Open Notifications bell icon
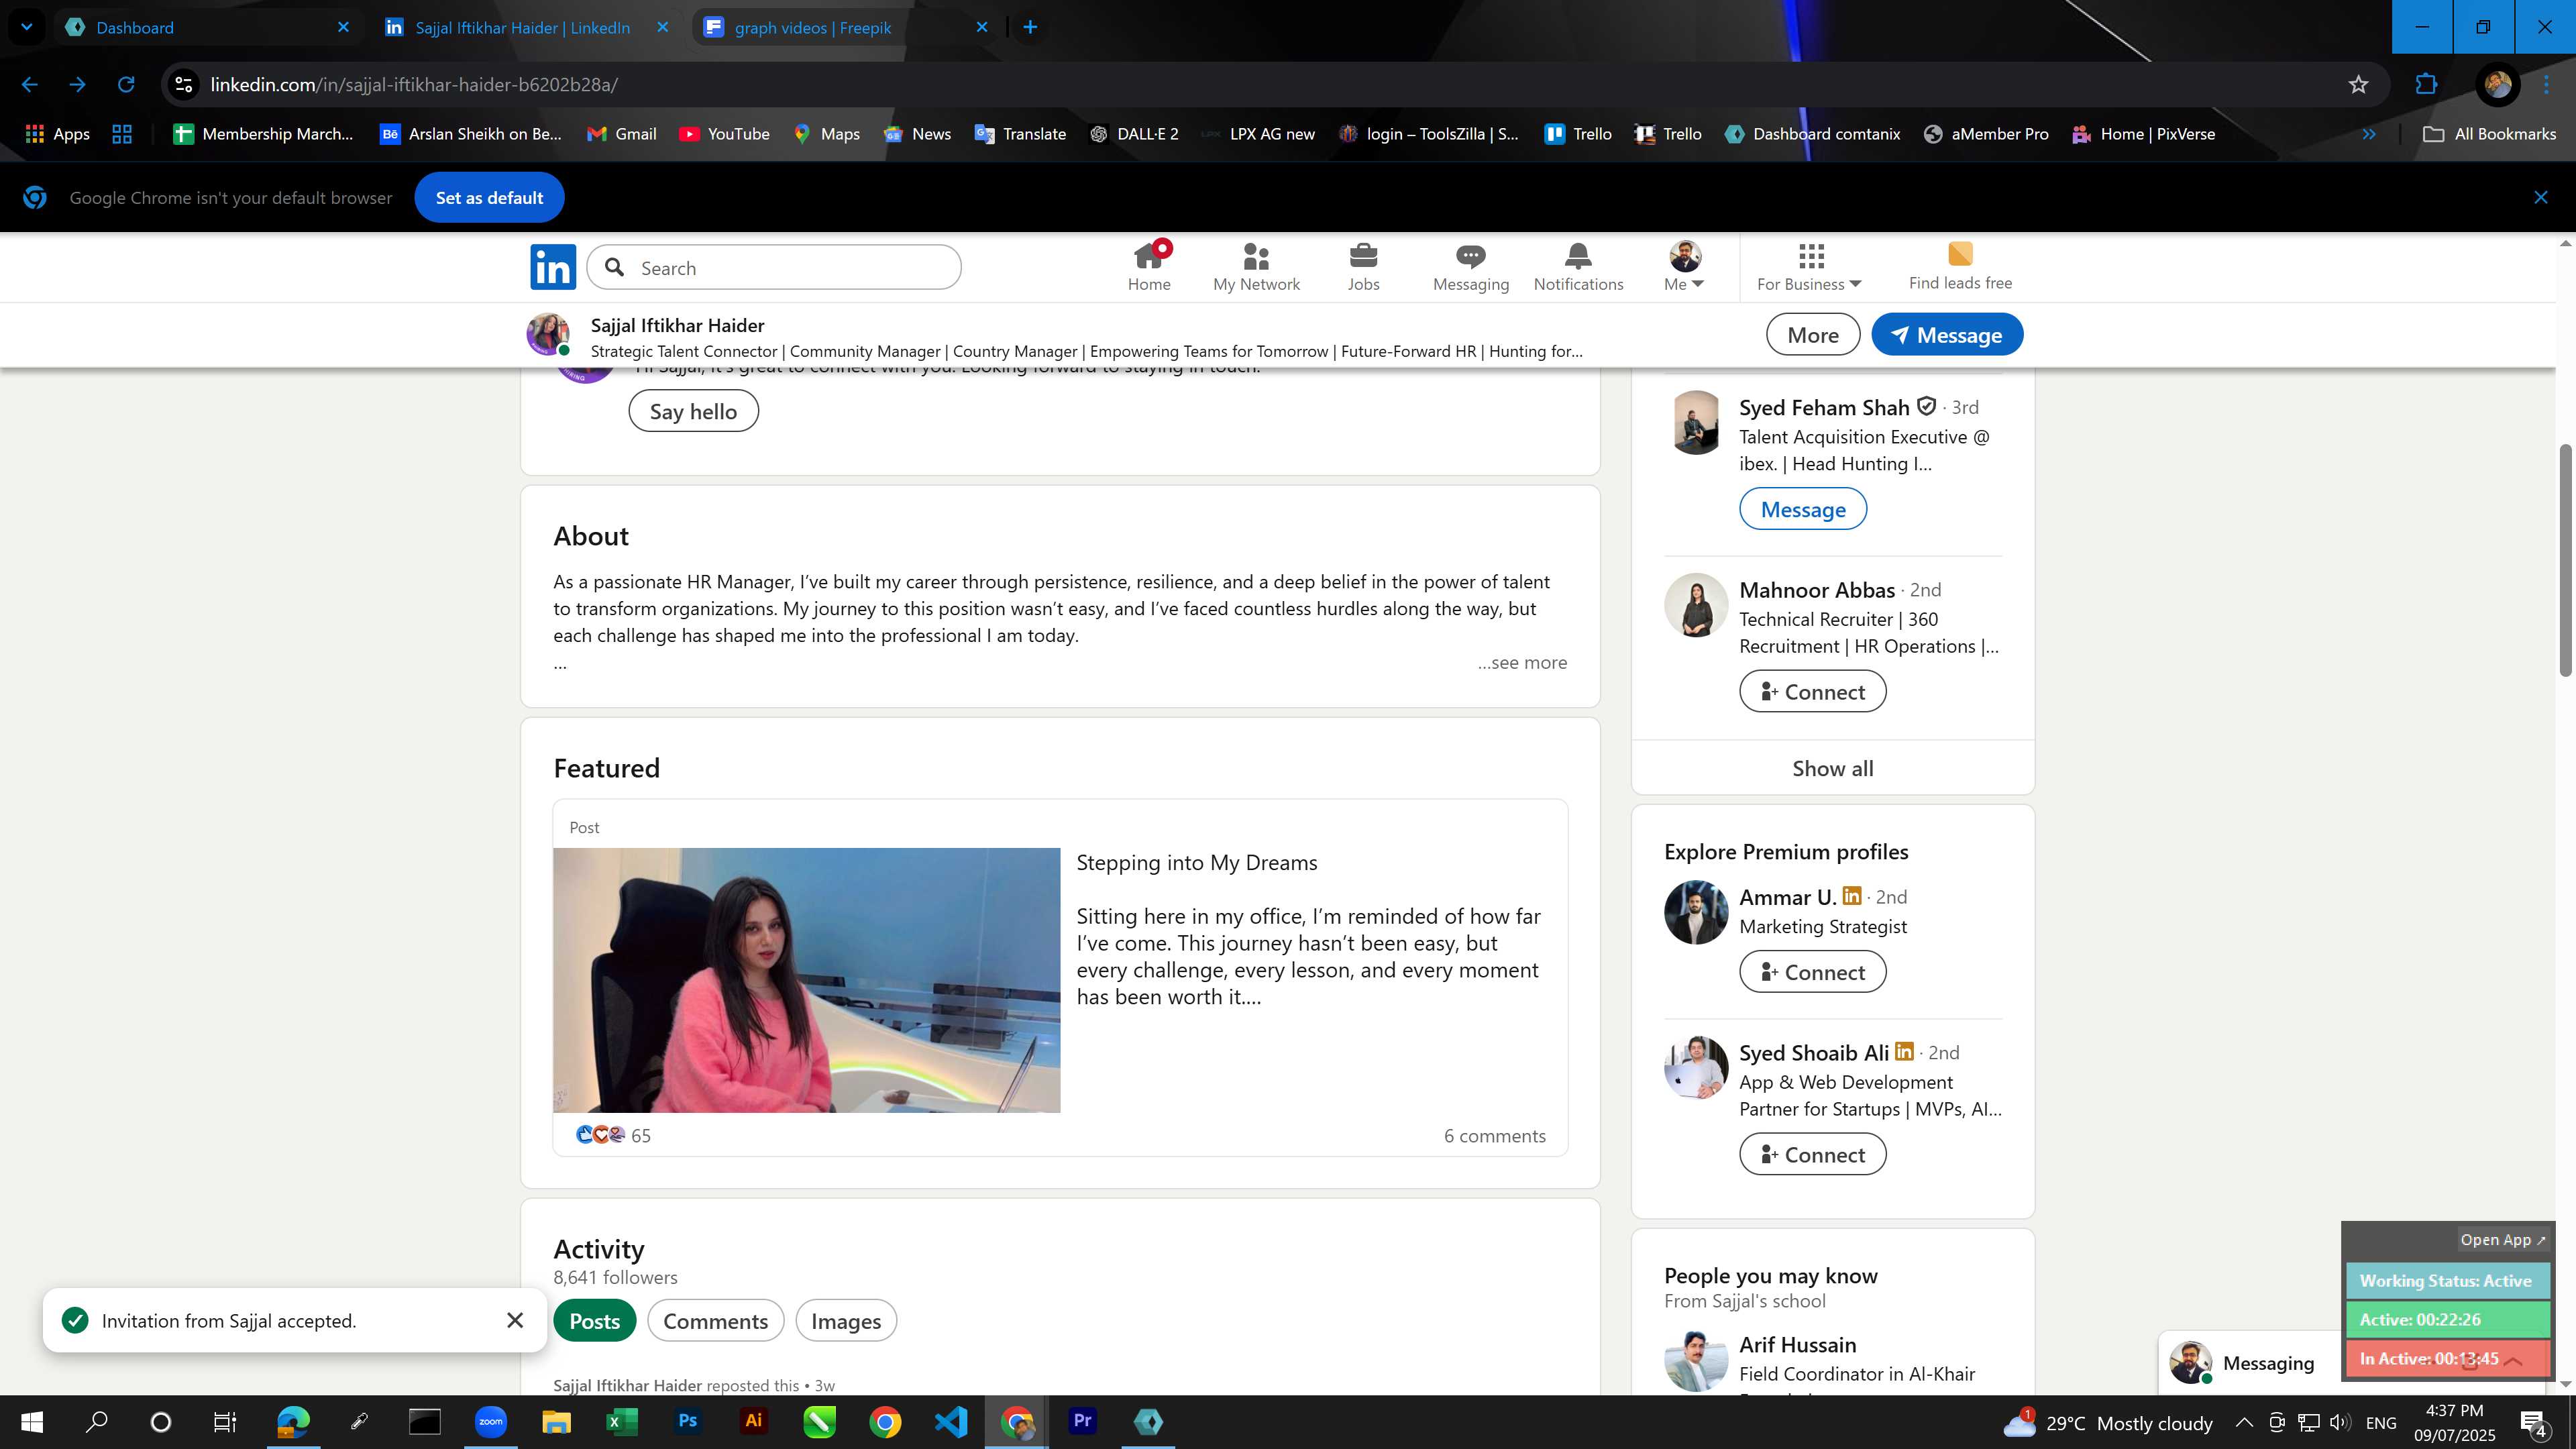Screen dimensions: 2576x1449 pyautogui.click(x=1578, y=267)
